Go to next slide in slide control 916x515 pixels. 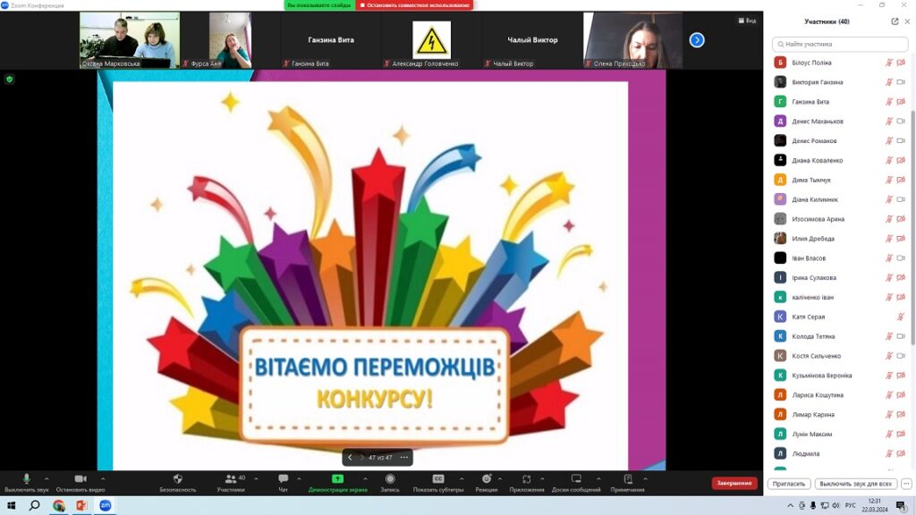(361, 457)
